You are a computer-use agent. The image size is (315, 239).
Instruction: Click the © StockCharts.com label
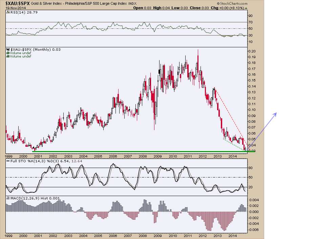232,4
